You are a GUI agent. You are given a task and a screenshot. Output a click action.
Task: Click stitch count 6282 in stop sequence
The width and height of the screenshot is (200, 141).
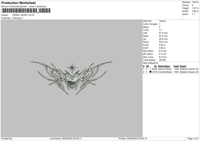pos(154,69)
